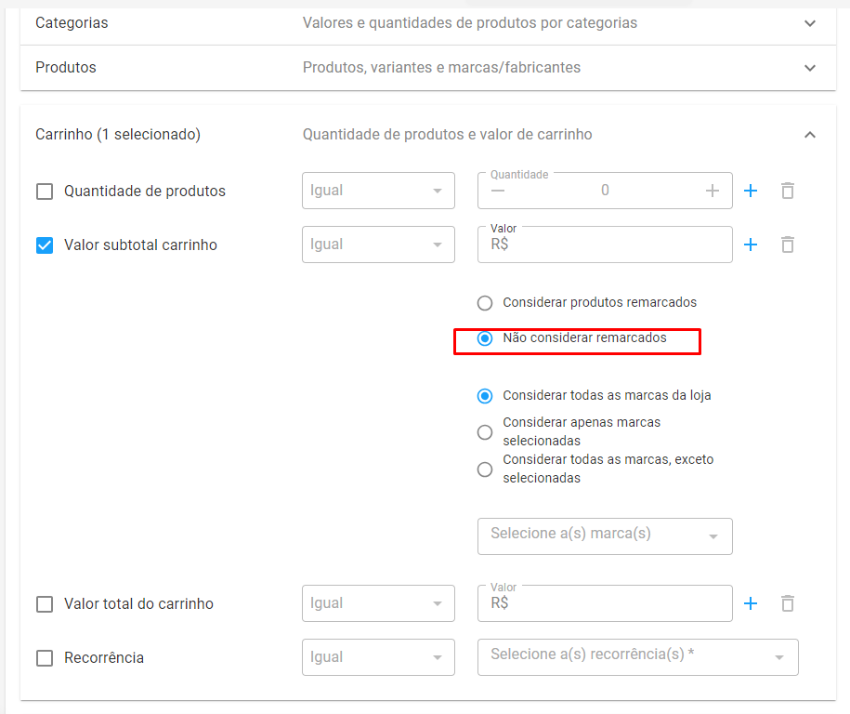This screenshot has height=714, width=850.
Task: Choose Considerar apenas marcas selecionadas
Action: point(485,432)
